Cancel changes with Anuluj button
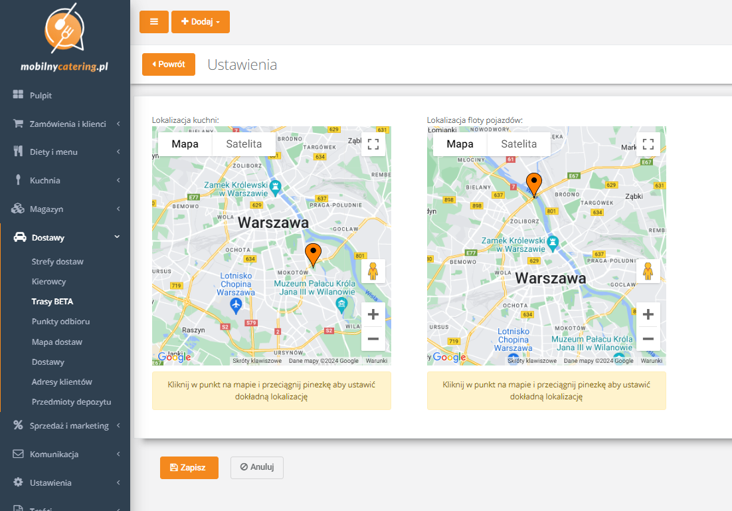 click(x=257, y=468)
